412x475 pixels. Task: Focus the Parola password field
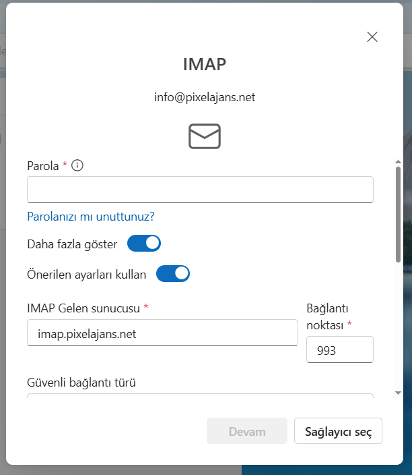[200, 190]
